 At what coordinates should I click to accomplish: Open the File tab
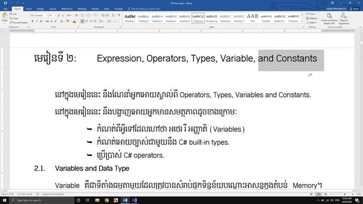point(6,9)
